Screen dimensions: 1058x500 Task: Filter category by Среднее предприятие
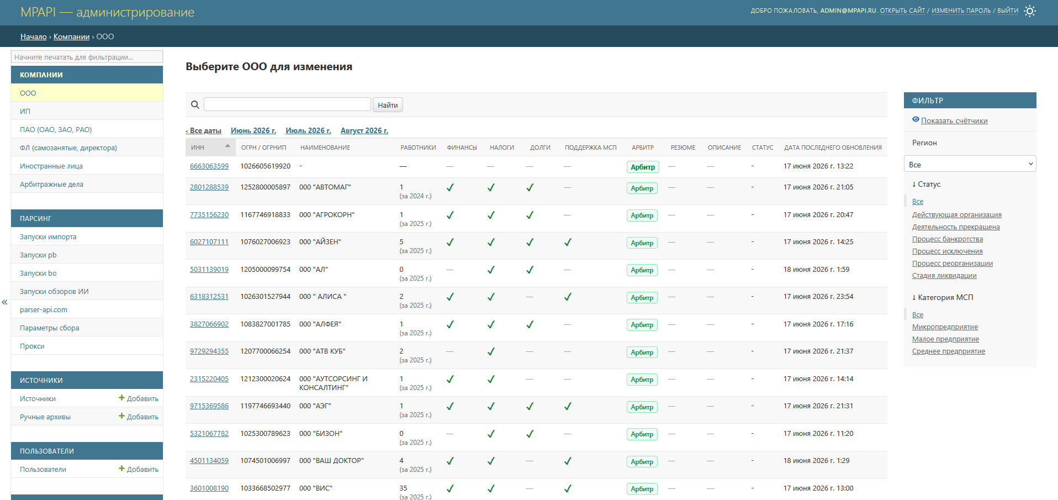(x=949, y=351)
